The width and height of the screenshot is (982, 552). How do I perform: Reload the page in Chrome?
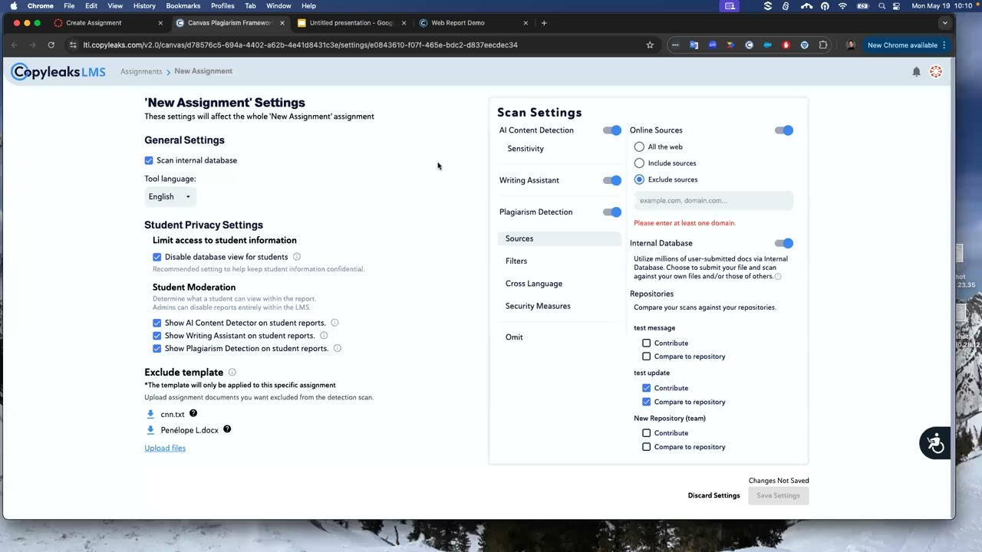pyautogui.click(x=51, y=44)
